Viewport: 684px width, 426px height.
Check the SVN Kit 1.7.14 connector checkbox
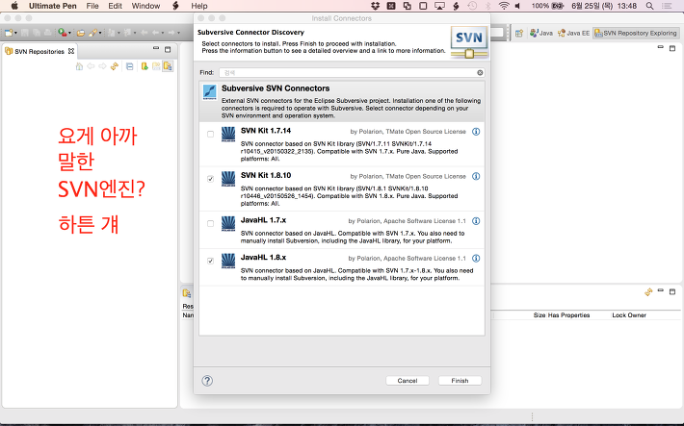(x=210, y=135)
